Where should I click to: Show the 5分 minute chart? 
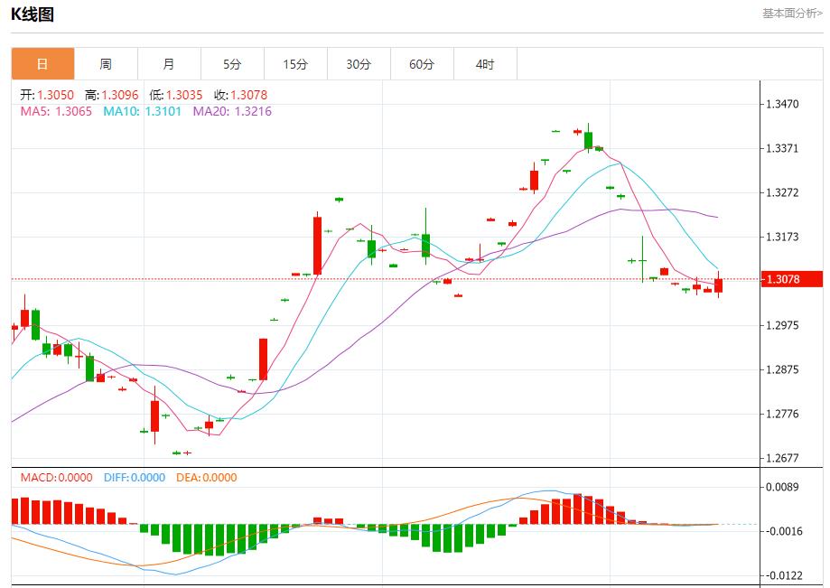[232, 64]
